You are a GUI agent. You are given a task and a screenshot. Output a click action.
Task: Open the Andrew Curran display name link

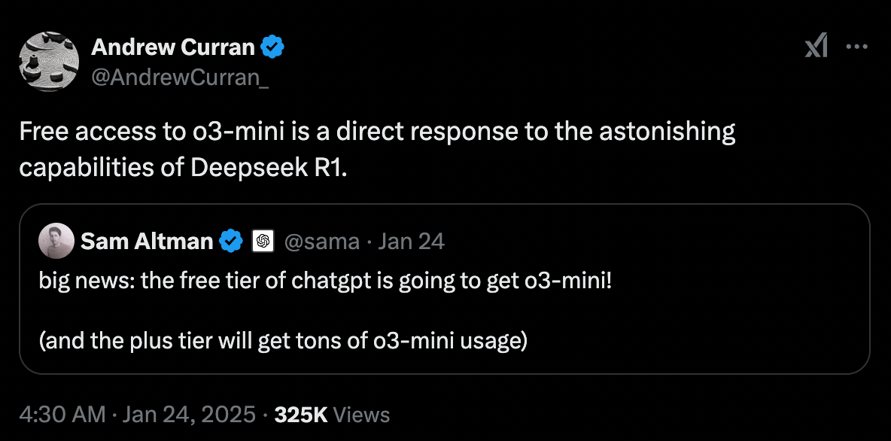pos(173,47)
